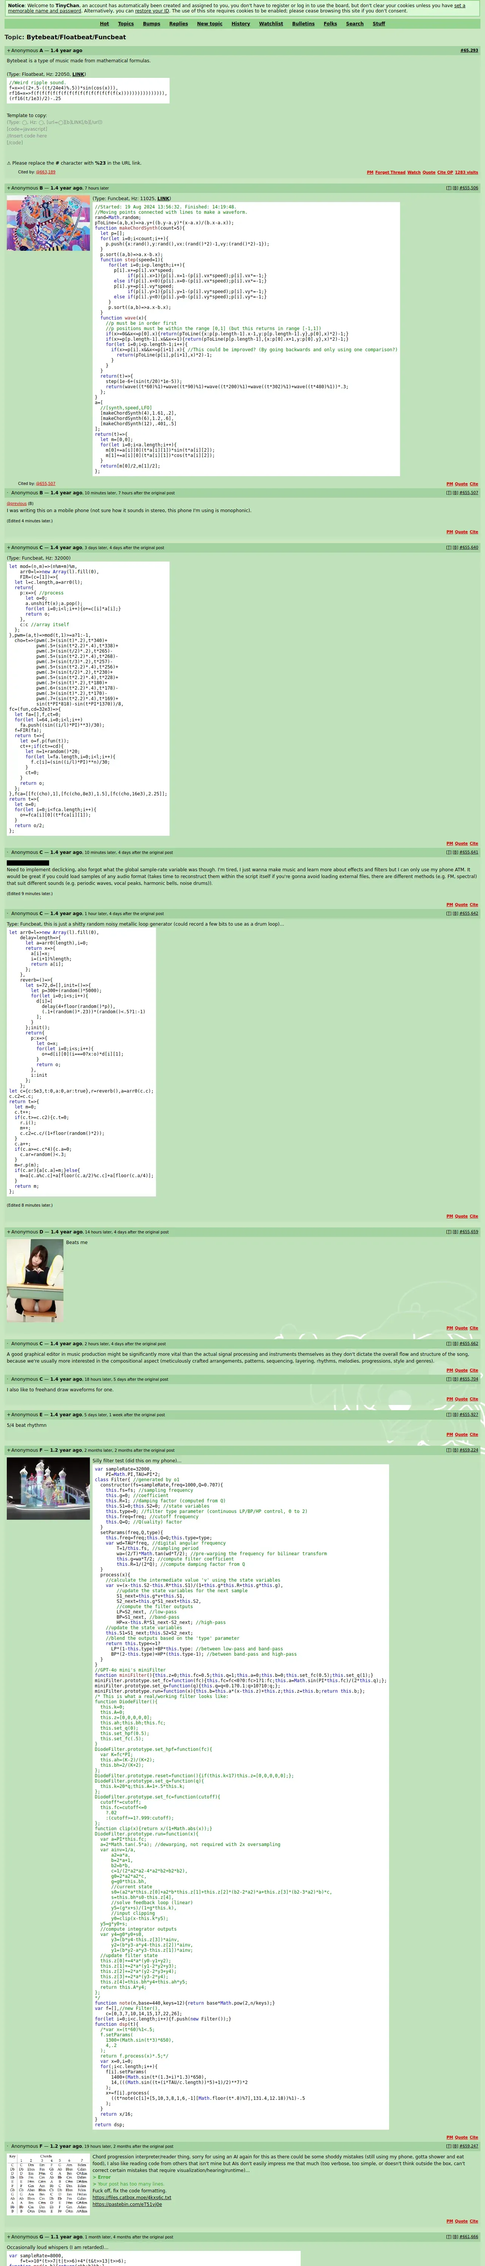485x2266 pixels.
Task: Open the cited-by link @655,507
Action: [x=46, y=484]
